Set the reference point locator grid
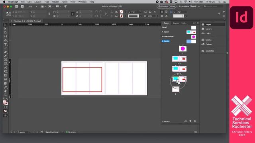 [8, 14]
